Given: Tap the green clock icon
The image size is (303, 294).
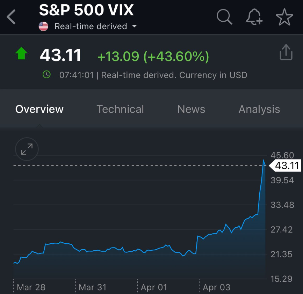Looking at the screenshot, I should [46, 74].
